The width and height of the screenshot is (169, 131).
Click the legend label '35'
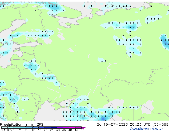64,130
